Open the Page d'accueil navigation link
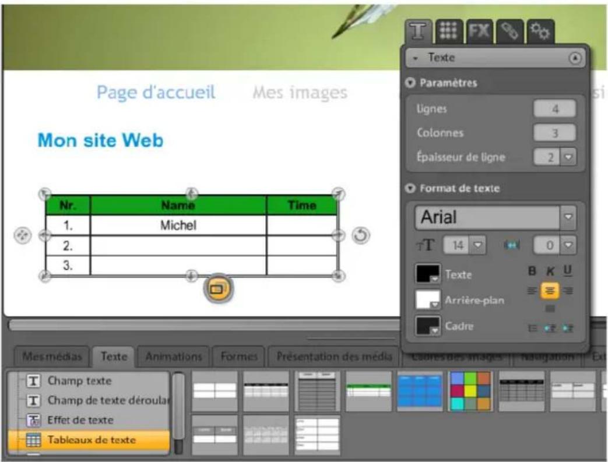Screen dimensions: 608x462 click(156, 93)
